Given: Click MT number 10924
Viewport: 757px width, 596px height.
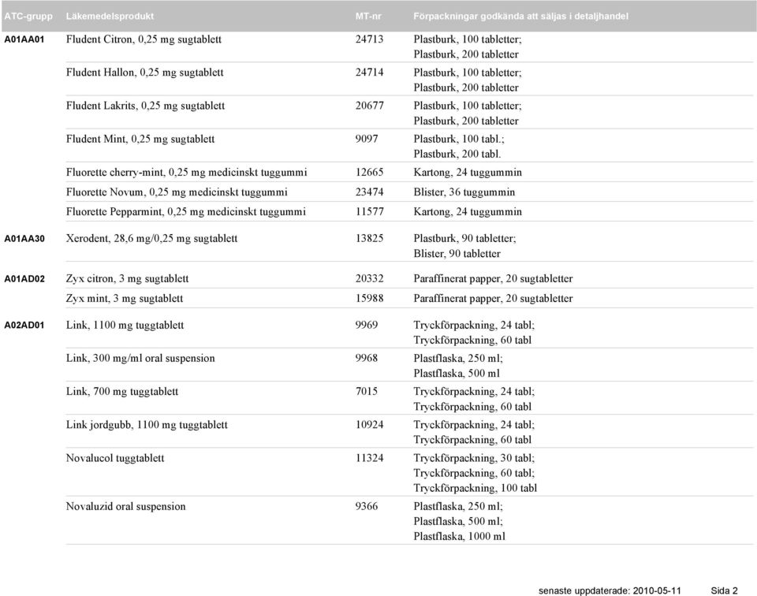Looking at the screenshot, I should [x=369, y=425].
